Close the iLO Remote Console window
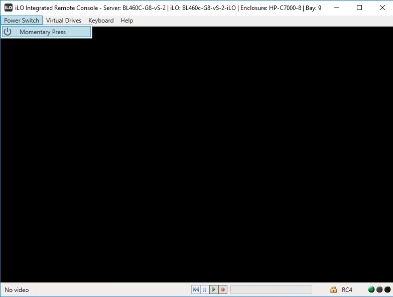 click(x=382, y=8)
